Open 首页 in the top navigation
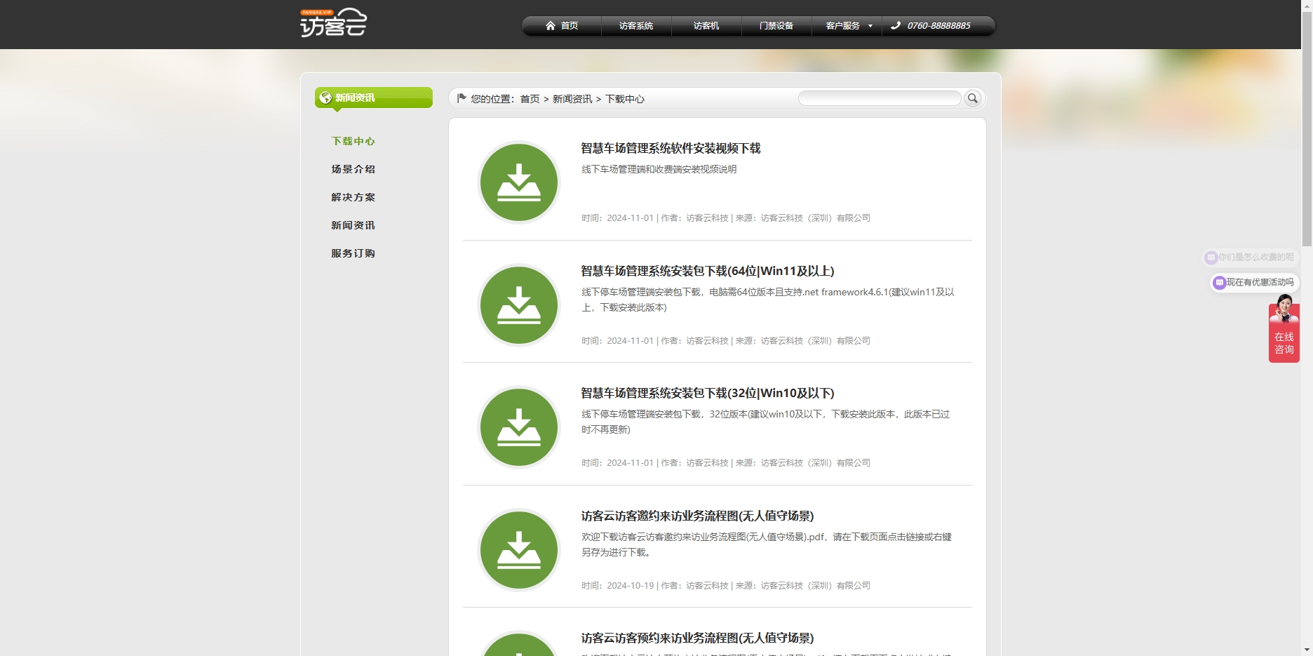The height and width of the screenshot is (656, 1313). coord(570,26)
